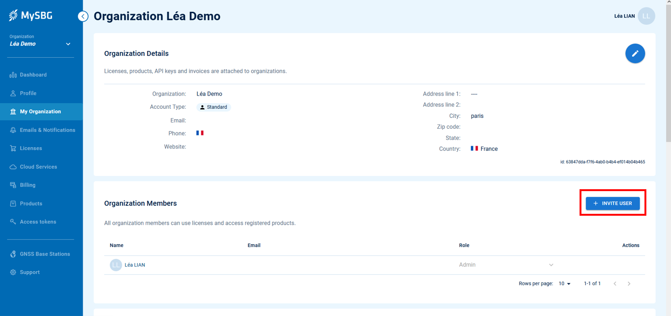
Task: Go to Profile in sidebar
Action: (x=28, y=93)
